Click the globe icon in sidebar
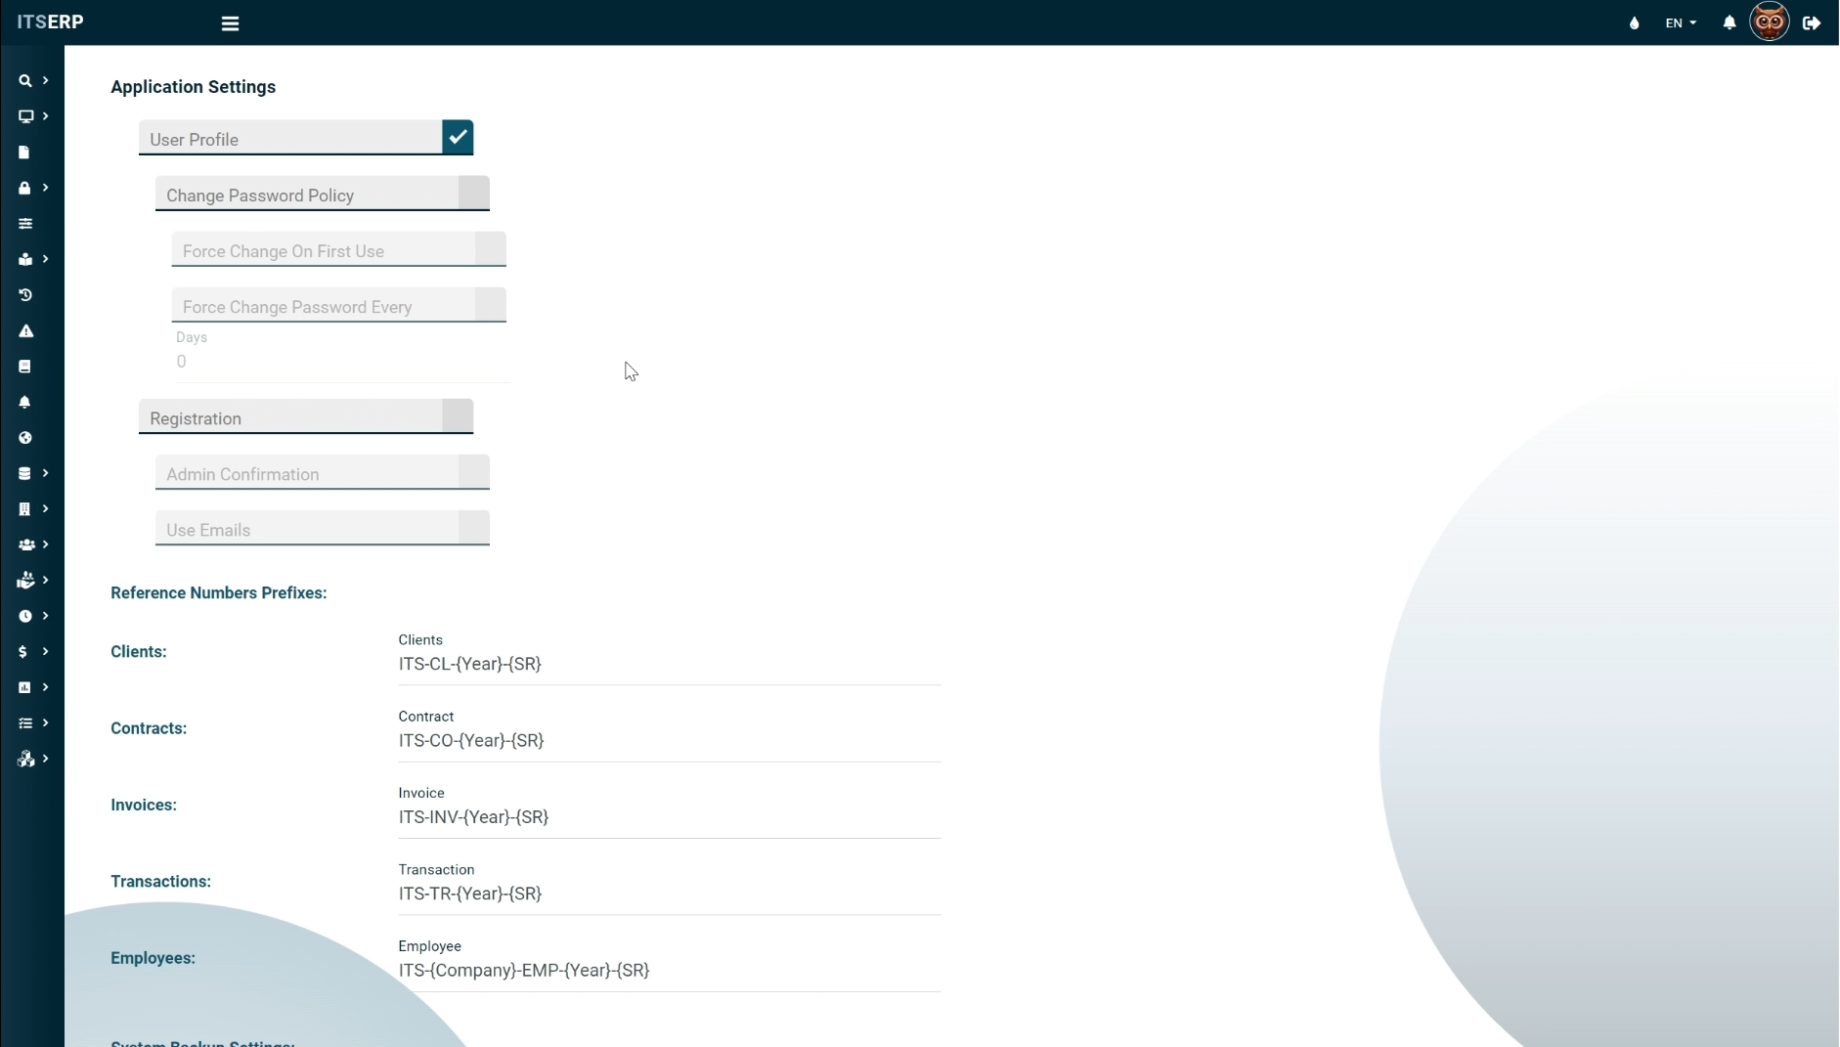 25,438
